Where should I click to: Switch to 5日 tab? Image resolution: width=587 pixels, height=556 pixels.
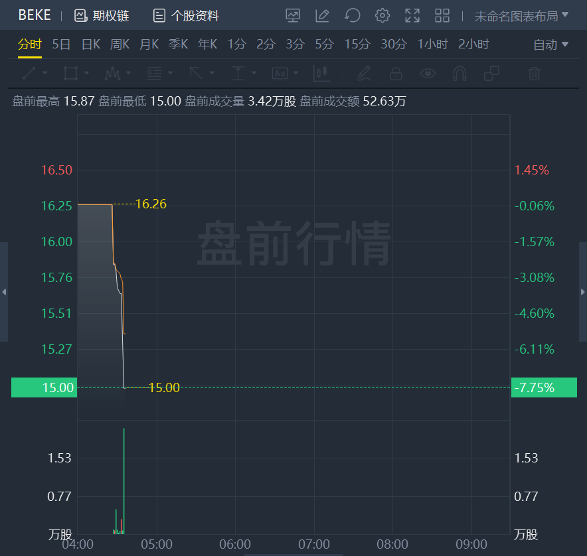[x=61, y=44]
